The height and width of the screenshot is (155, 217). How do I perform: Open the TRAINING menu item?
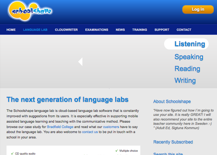[140, 30]
